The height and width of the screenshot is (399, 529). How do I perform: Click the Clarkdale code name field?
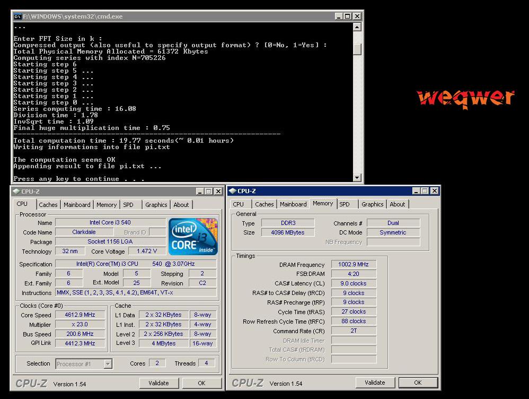tap(84, 232)
